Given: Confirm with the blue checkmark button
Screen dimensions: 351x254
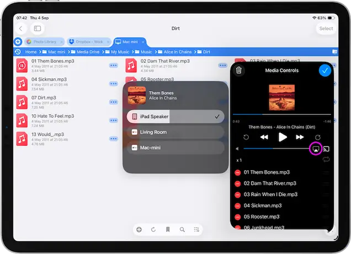Looking at the screenshot, I should pos(325,70).
